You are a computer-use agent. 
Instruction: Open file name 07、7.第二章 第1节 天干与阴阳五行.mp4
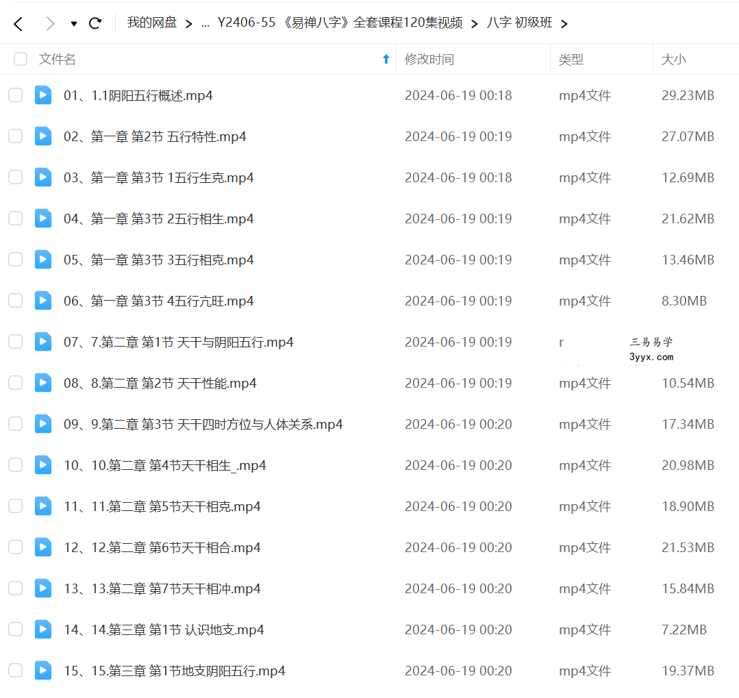click(x=179, y=342)
